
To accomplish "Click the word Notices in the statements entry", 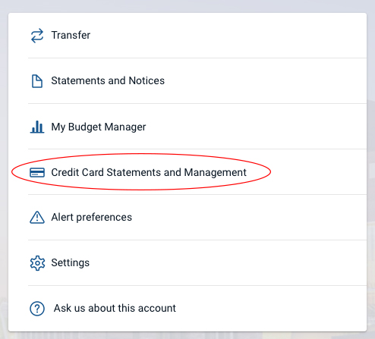I will (147, 80).
